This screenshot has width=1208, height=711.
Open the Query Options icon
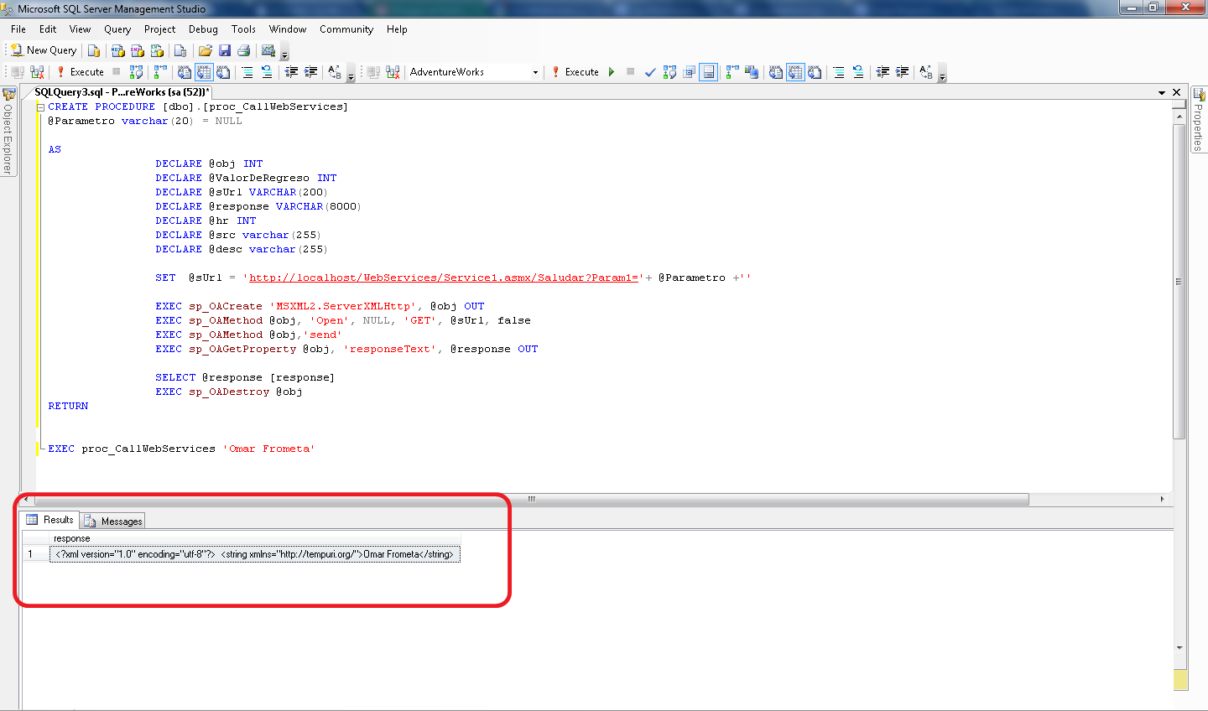[x=690, y=72]
